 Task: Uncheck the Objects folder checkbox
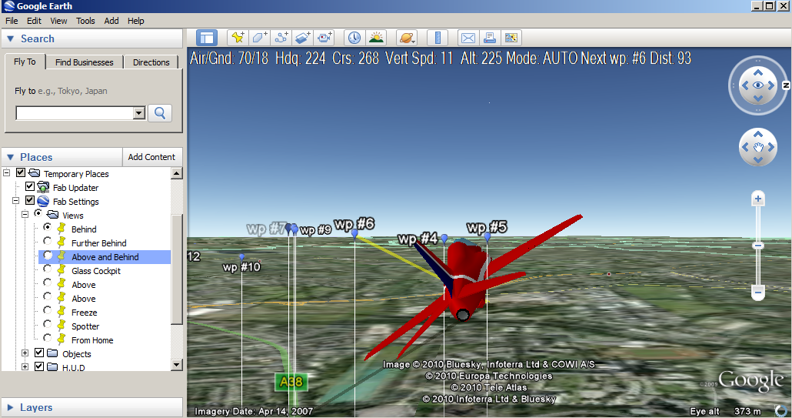[x=39, y=353]
